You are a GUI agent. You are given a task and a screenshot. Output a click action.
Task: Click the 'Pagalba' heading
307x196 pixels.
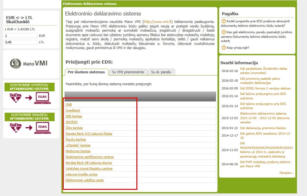[x=230, y=14]
